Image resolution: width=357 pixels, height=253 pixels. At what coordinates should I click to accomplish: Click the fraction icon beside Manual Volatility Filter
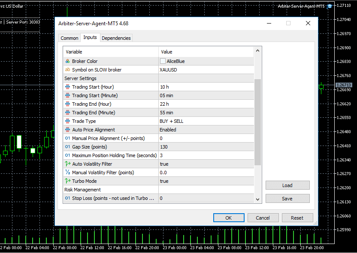tap(68, 173)
